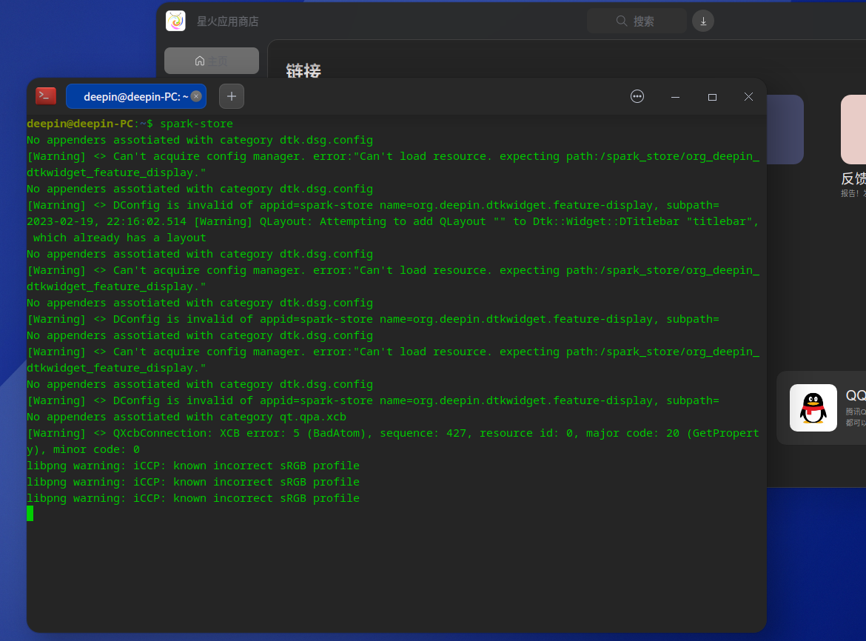Select the deepin@deepin-PC terminal tab

[x=136, y=96]
